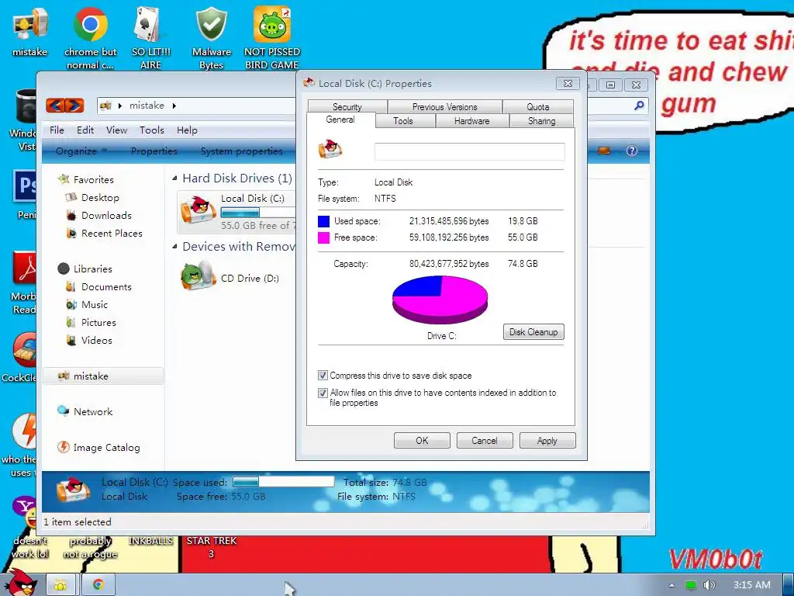
Task: Switch to the Previous Versions tab
Action: point(444,107)
